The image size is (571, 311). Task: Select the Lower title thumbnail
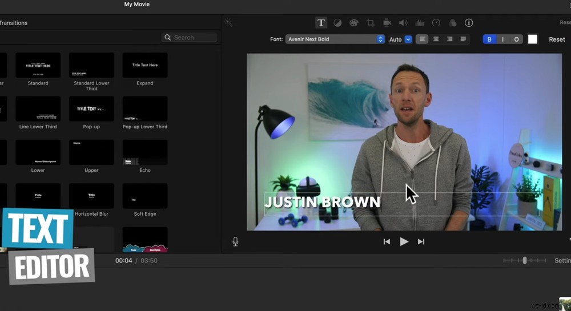[38, 152]
